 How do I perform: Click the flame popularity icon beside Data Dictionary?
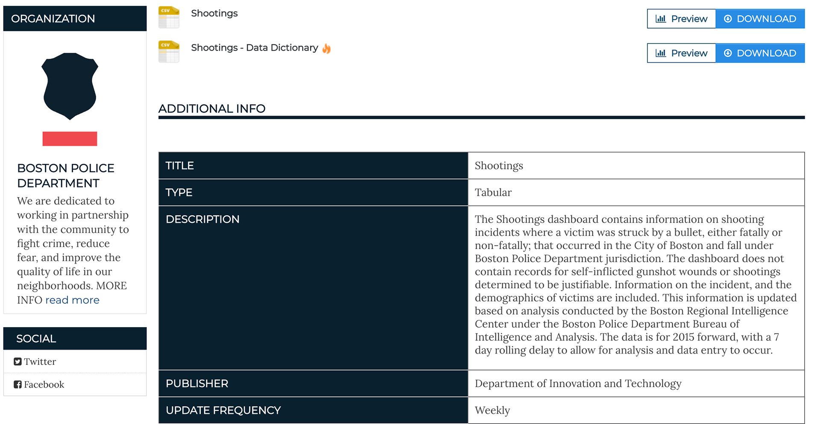(326, 48)
